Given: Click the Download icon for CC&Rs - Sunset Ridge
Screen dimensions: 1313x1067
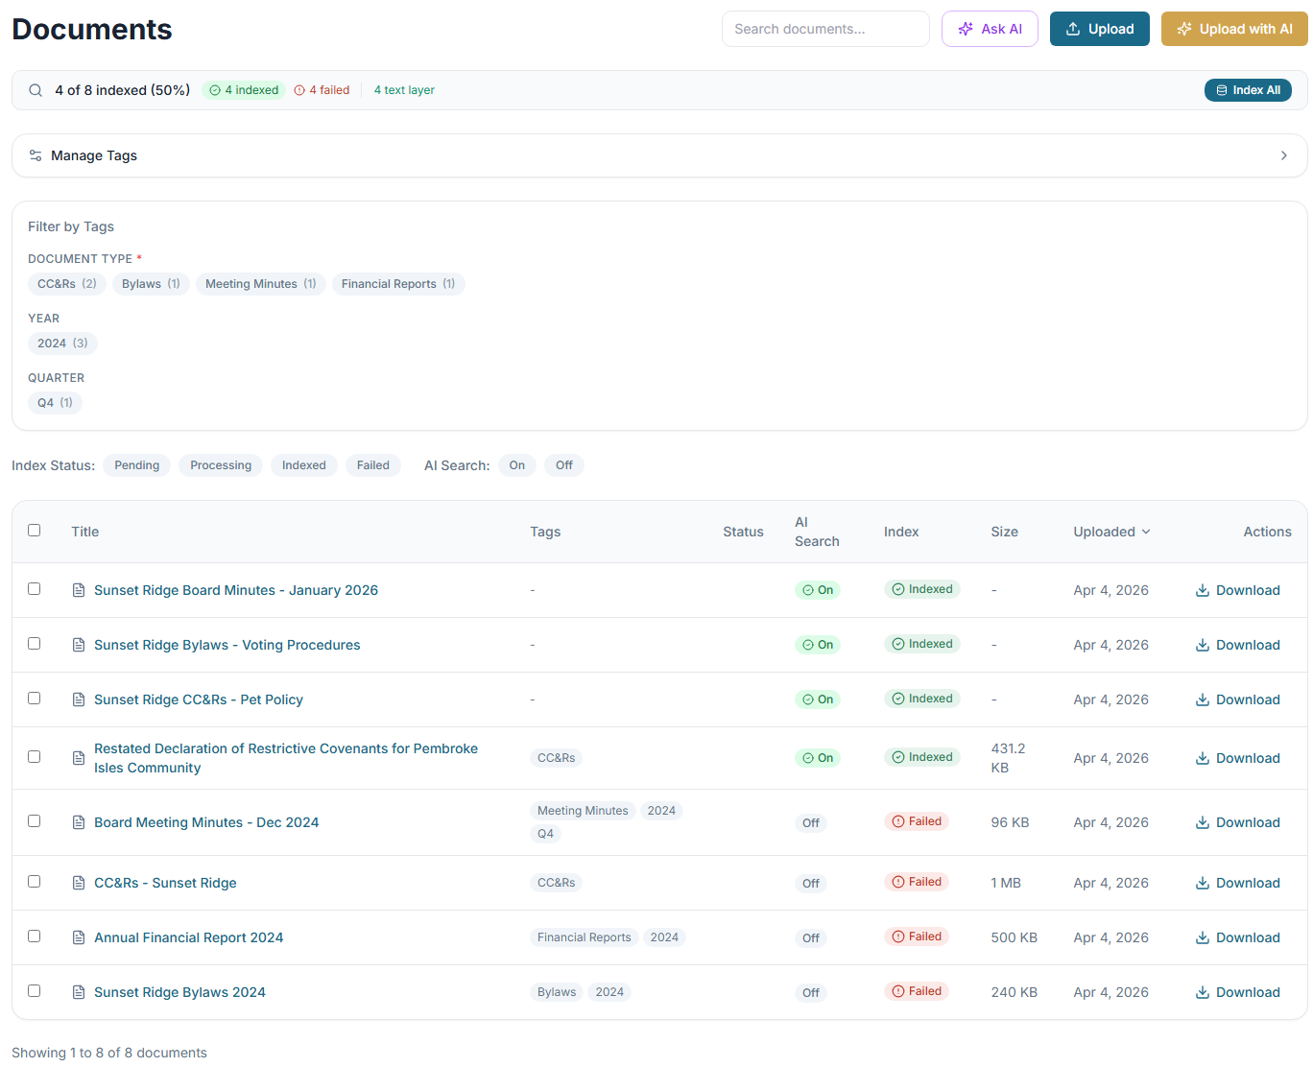Looking at the screenshot, I should [1201, 882].
